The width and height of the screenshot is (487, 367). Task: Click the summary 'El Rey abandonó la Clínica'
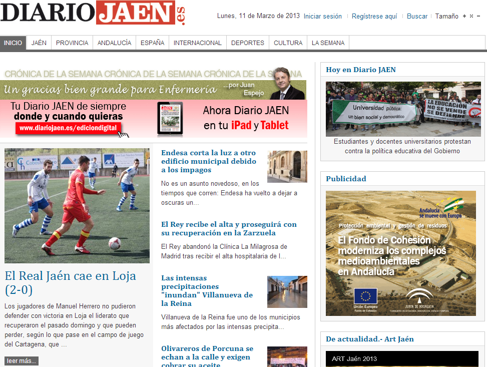tap(224, 251)
